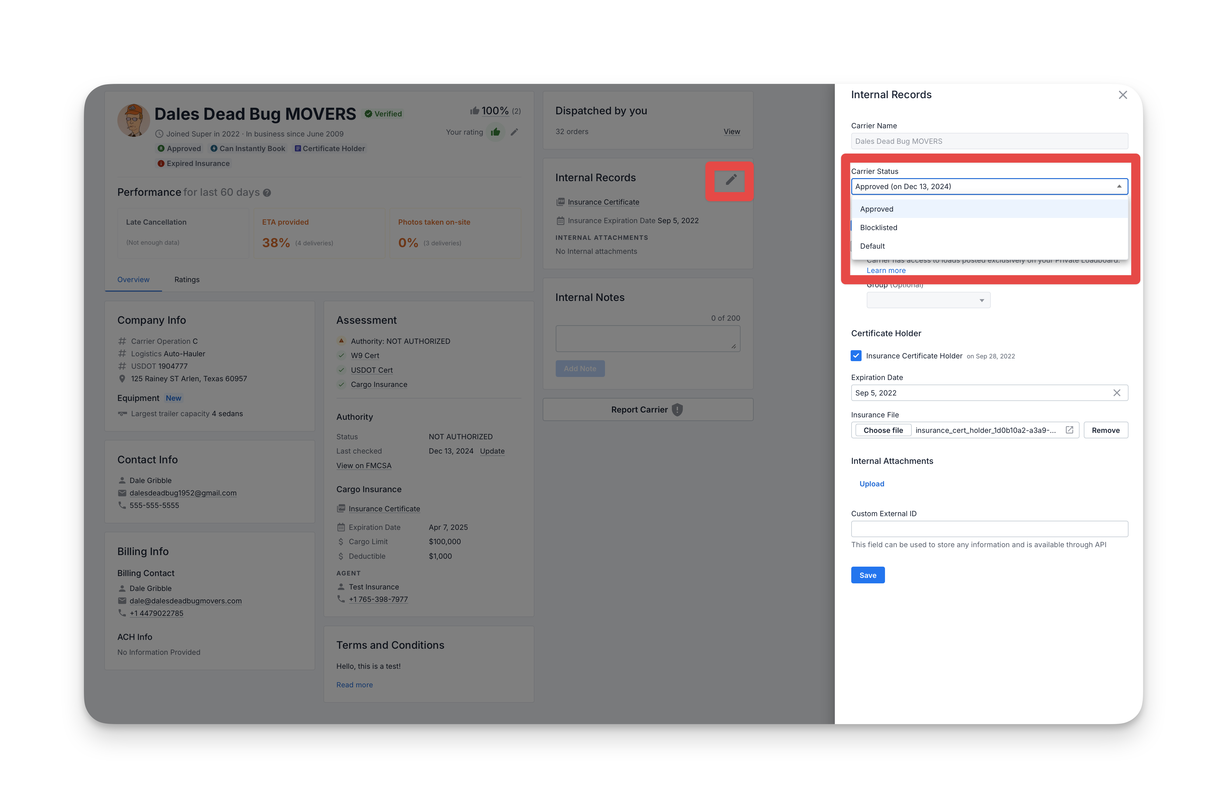Viewport: 1227px width, 808px height.
Task: Open the Learn more link
Action: tap(886, 271)
